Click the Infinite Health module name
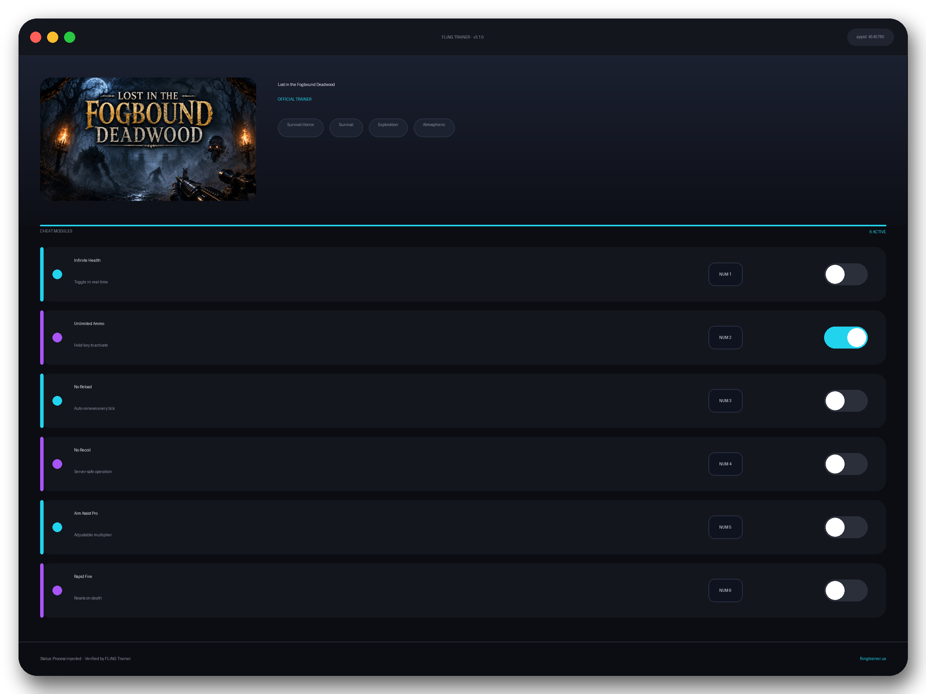Viewport: 926px width, 694px height. point(87,260)
